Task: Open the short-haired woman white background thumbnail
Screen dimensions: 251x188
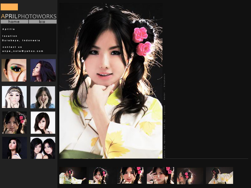Action: 43,122
